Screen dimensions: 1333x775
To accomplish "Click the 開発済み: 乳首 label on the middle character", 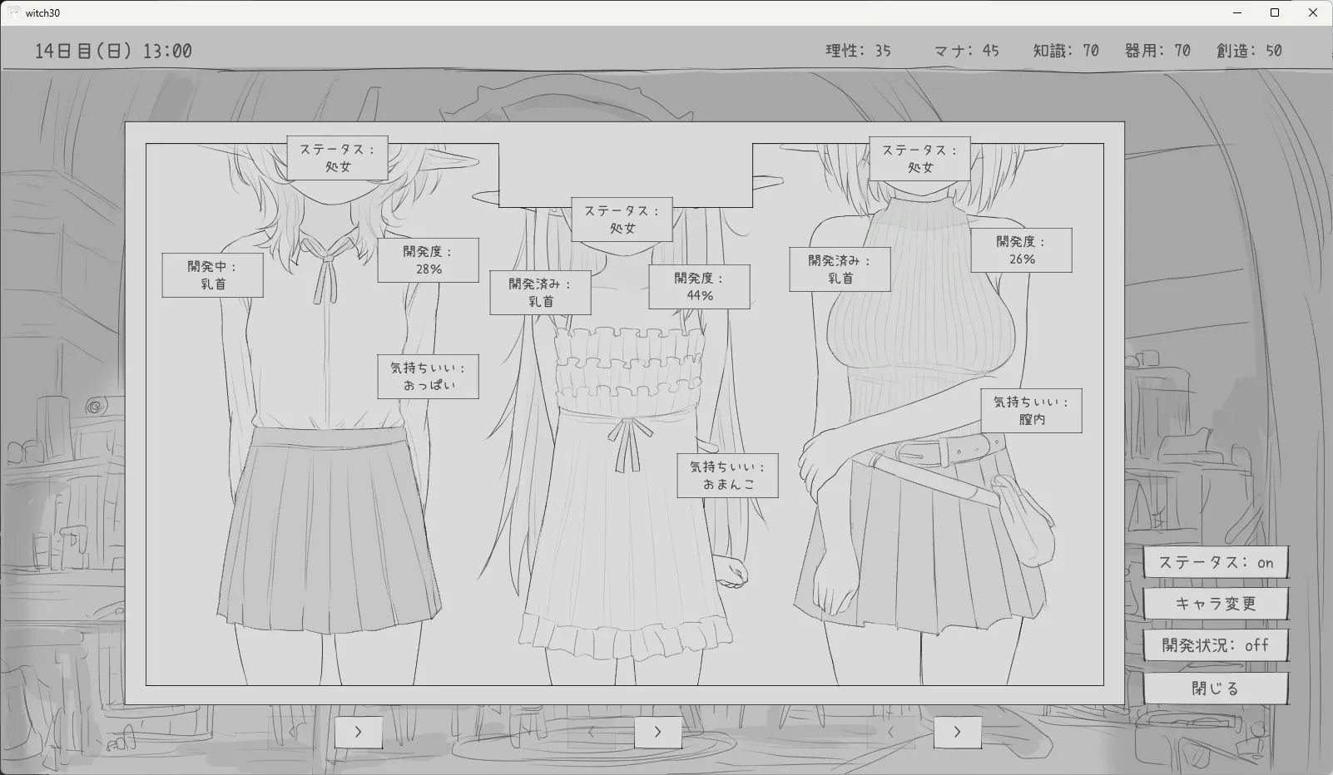I will [539, 293].
